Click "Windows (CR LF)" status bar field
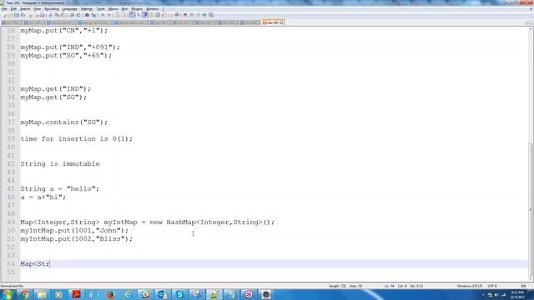Image resolution: width=534 pixels, height=300 pixels. point(469,286)
